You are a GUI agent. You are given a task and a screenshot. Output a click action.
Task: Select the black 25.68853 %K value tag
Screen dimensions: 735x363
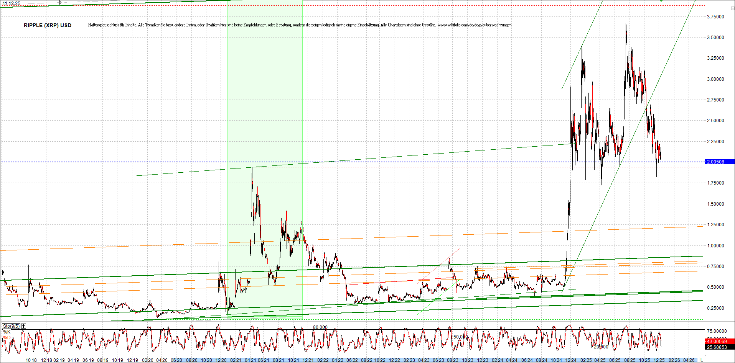(717, 347)
